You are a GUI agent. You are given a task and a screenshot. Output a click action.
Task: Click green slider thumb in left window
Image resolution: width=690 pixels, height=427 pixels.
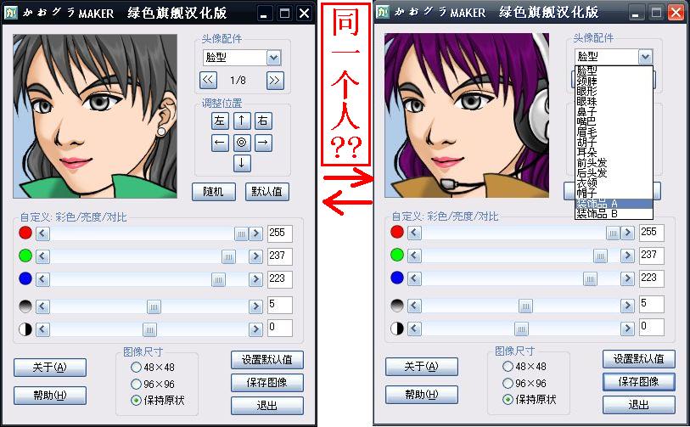(x=228, y=256)
